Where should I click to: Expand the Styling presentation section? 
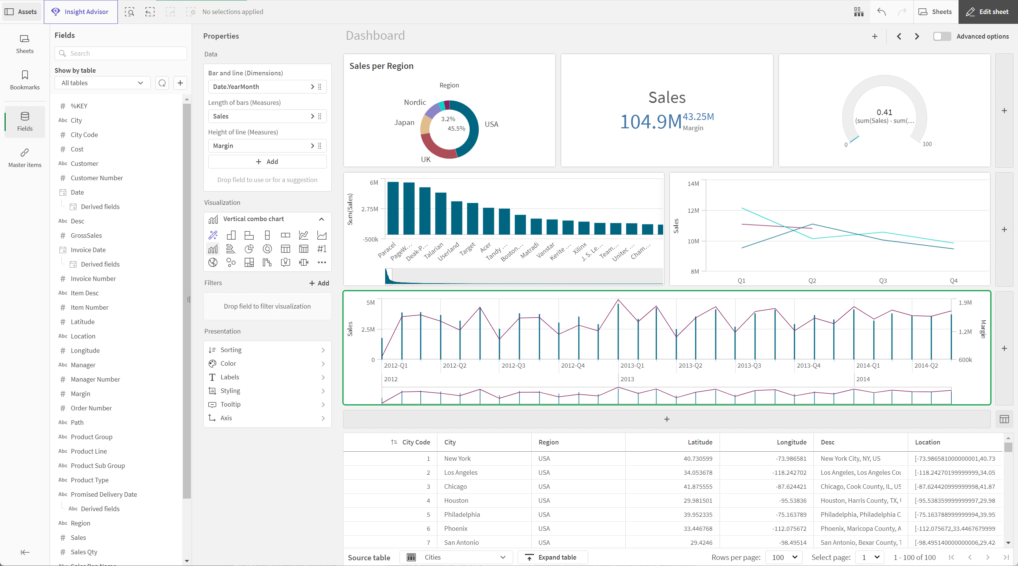tap(266, 390)
